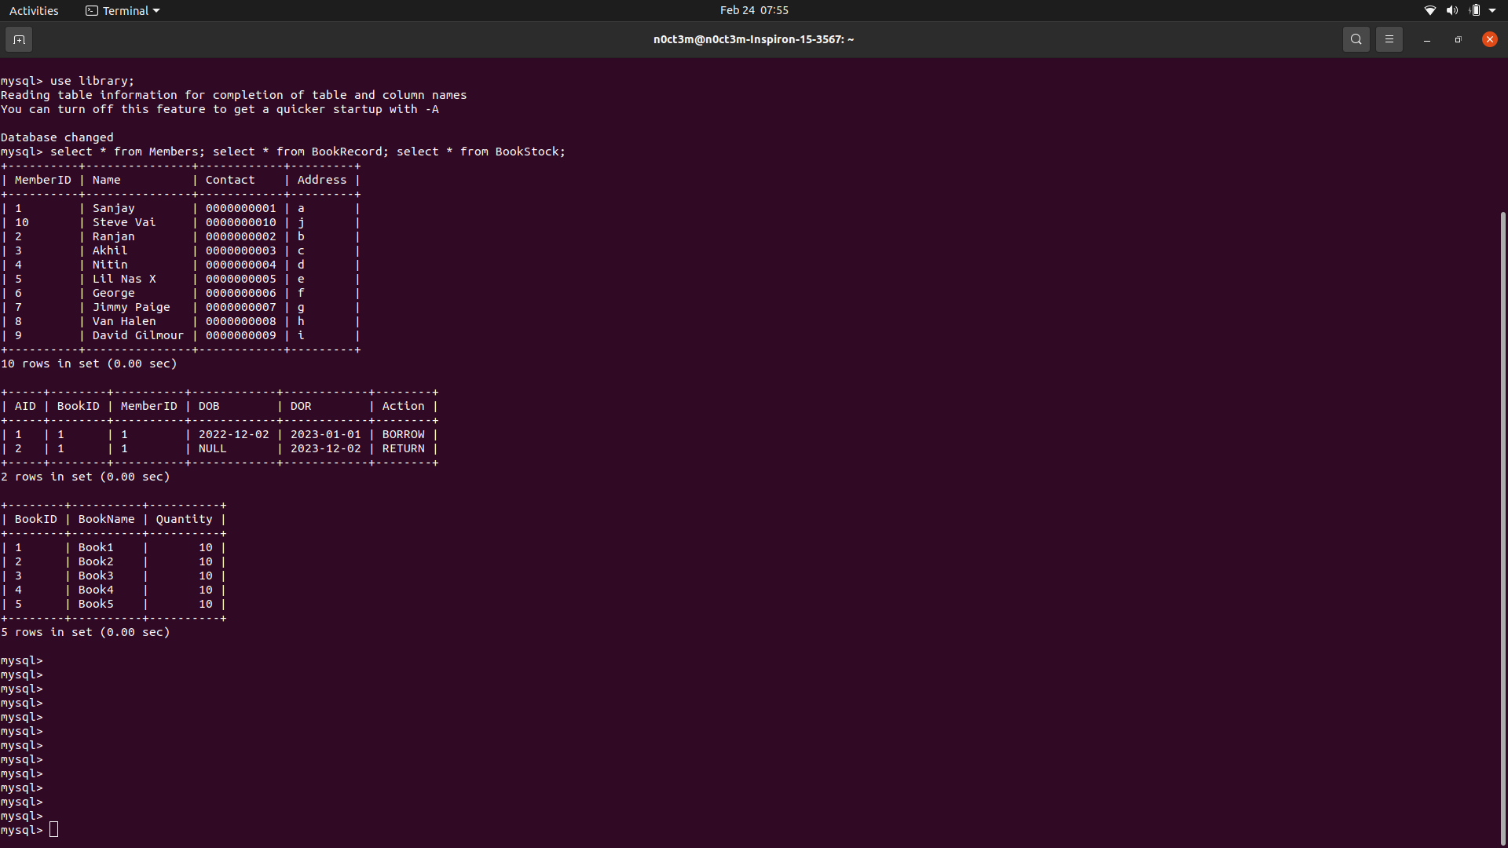Screen dimensions: 1508x848
Task: Click the name Akhil
Action: point(110,250)
